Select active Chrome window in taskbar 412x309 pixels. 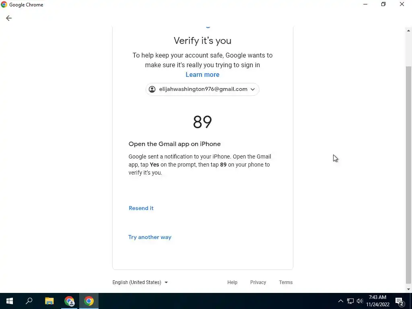pyautogui.click(x=89, y=301)
